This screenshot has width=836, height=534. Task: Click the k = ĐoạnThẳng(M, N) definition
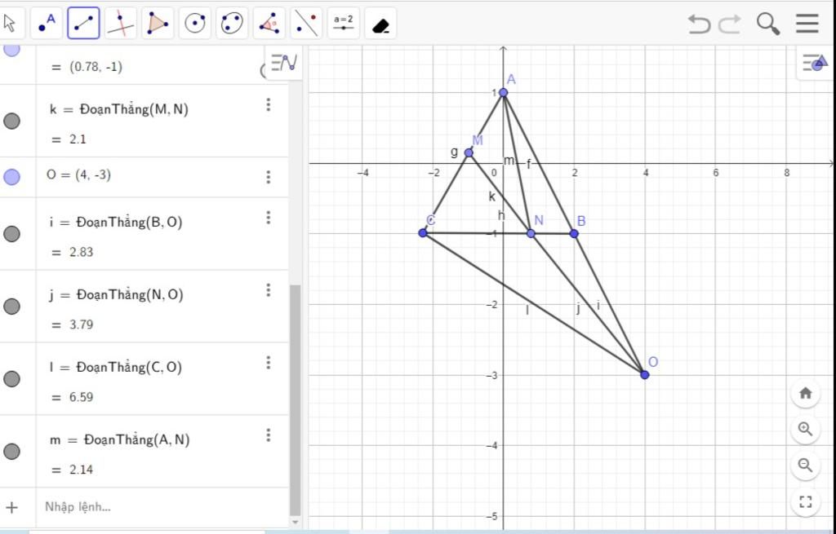pos(119,109)
